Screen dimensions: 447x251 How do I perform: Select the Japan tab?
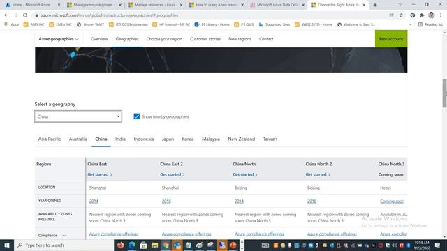point(168,139)
